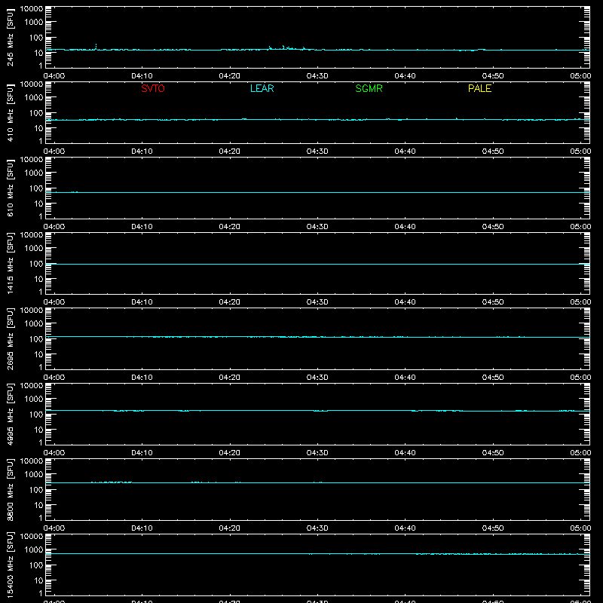
Task: Select the 15400 MHz [SFU] axis title
Action: point(10,565)
